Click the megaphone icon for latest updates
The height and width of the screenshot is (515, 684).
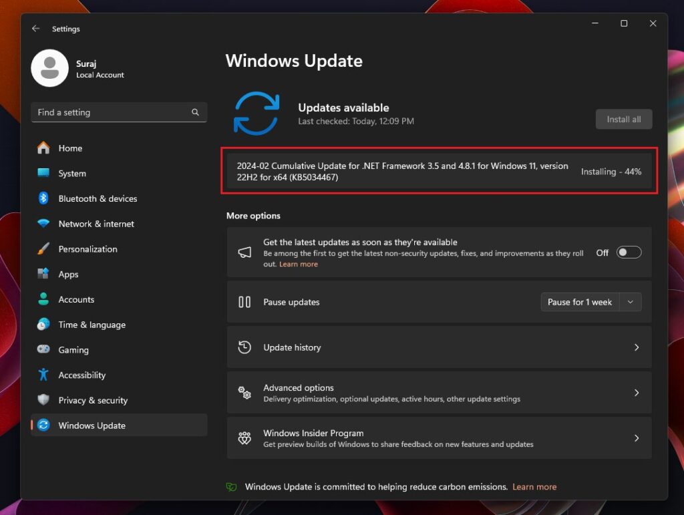(244, 252)
